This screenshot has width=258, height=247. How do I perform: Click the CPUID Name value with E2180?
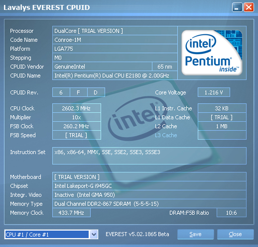click(x=115, y=76)
